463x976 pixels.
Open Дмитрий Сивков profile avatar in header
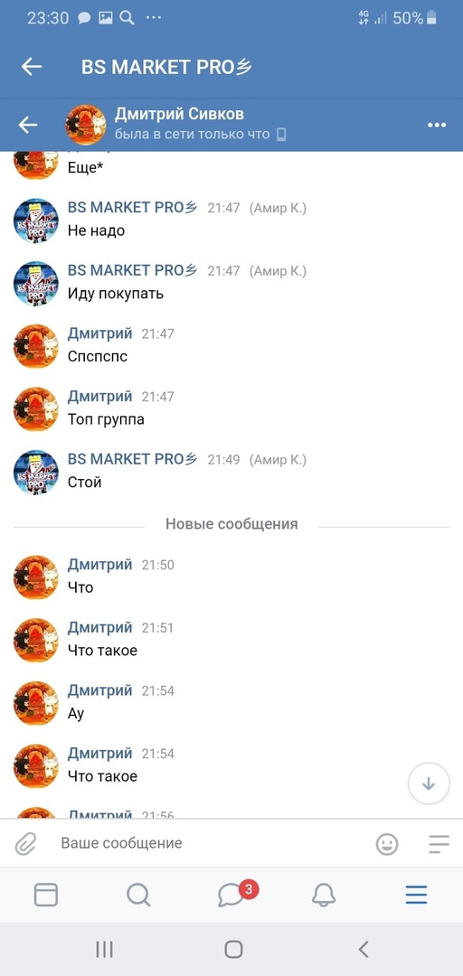pyautogui.click(x=86, y=125)
